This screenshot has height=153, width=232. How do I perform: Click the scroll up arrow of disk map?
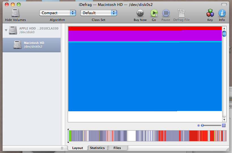(x=224, y=28)
